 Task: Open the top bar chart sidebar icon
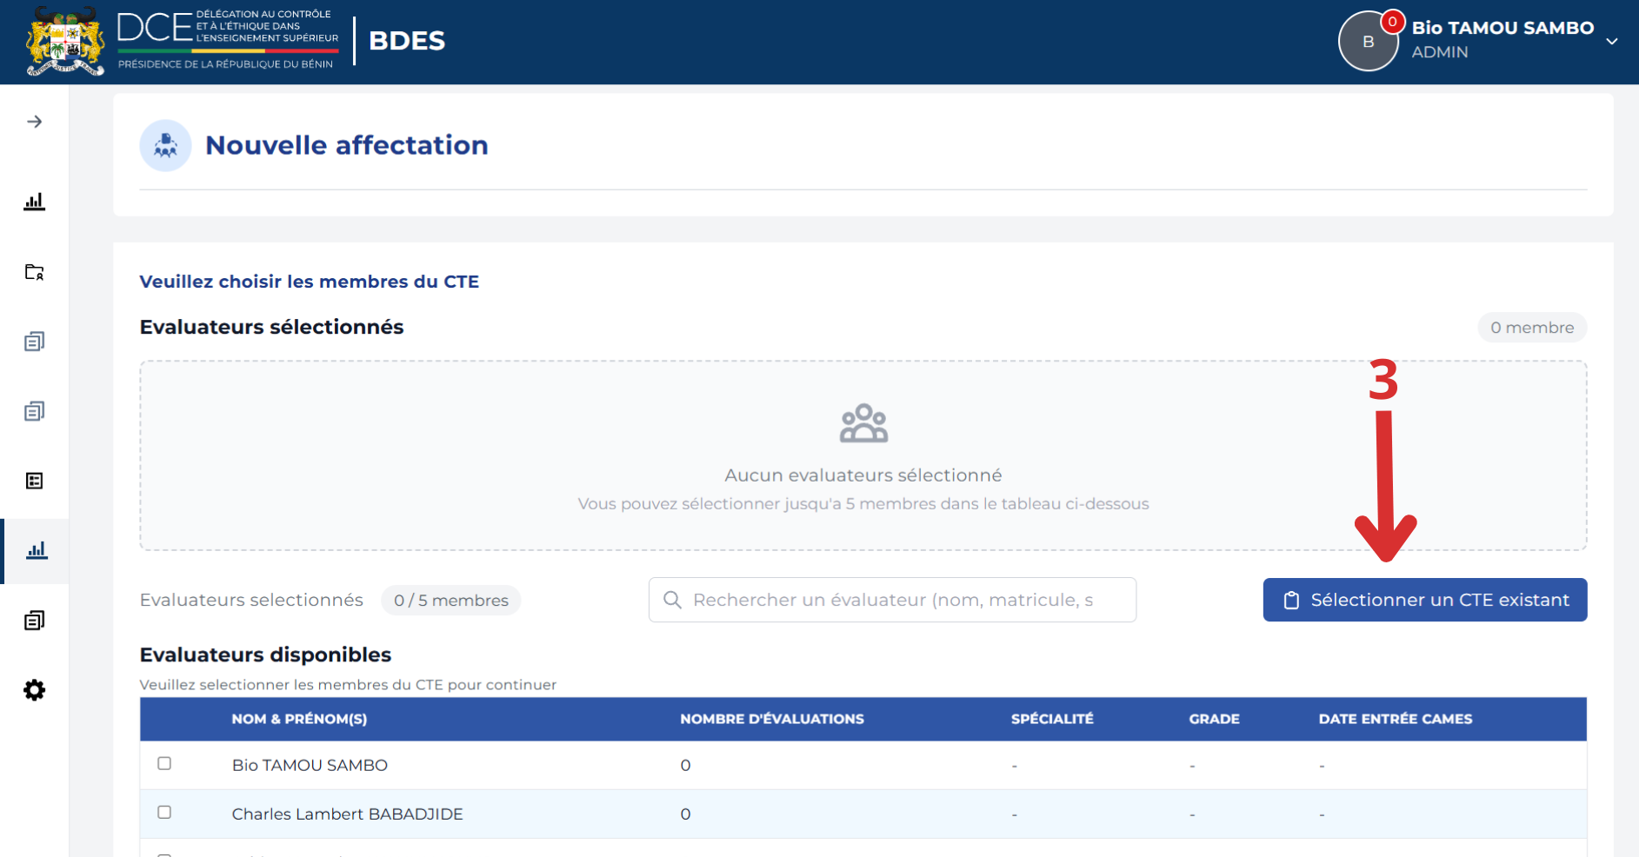34,202
